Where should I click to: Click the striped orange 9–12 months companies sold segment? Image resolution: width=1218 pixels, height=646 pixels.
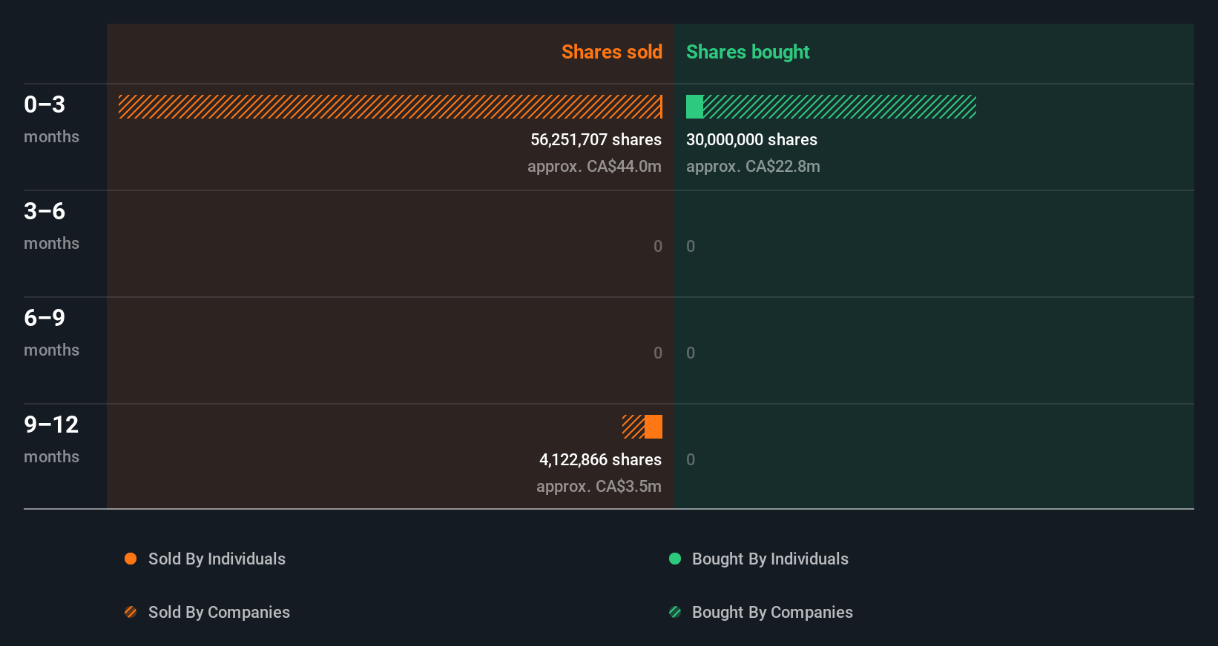[633, 427]
